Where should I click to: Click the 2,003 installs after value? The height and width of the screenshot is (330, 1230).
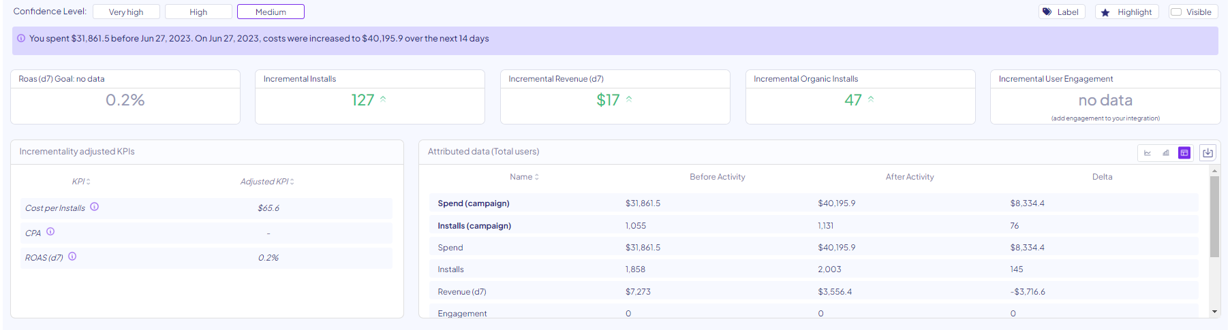coord(829,269)
